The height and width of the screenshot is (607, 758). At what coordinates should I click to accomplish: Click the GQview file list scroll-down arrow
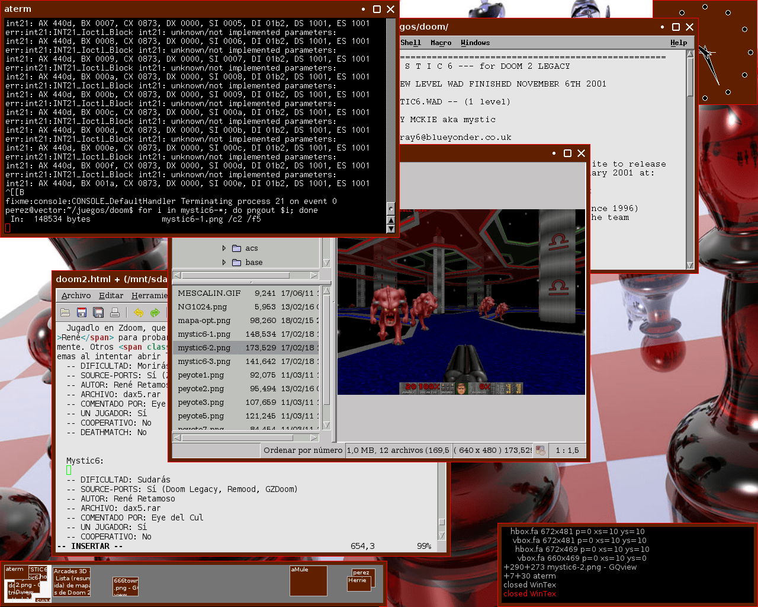click(x=326, y=424)
